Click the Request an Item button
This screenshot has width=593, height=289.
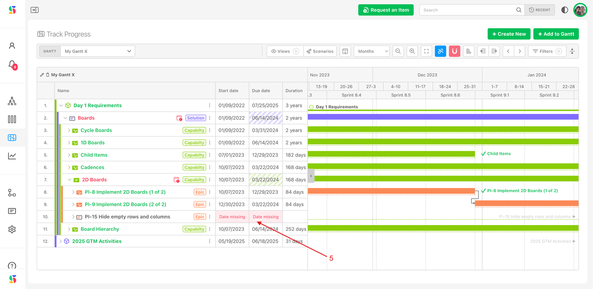point(386,10)
